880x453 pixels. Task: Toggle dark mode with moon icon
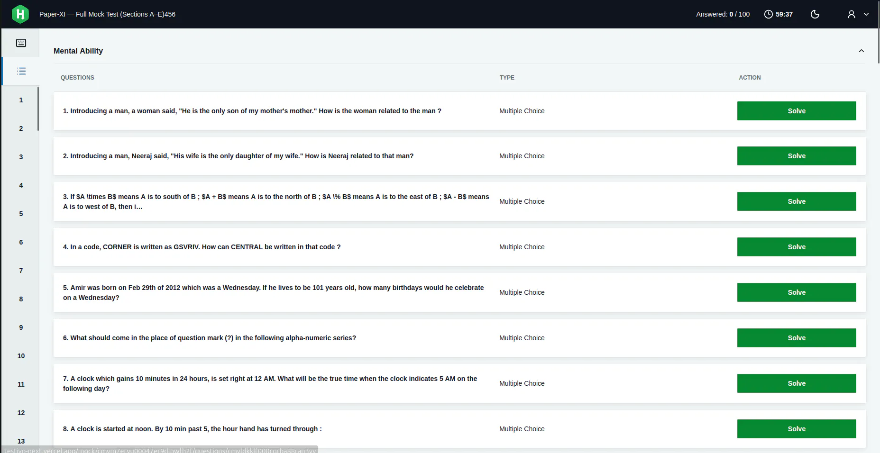(815, 14)
